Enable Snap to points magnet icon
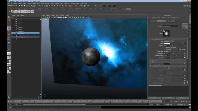The height and width of the screenshot is (111, 198). (x=71, y=6)
